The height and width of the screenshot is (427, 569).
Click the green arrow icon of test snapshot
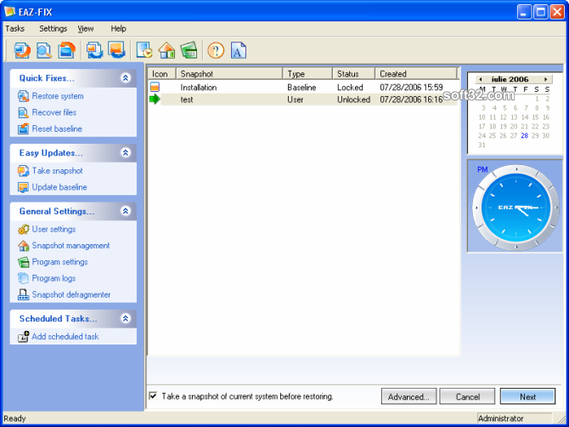(x=155, y=99)
